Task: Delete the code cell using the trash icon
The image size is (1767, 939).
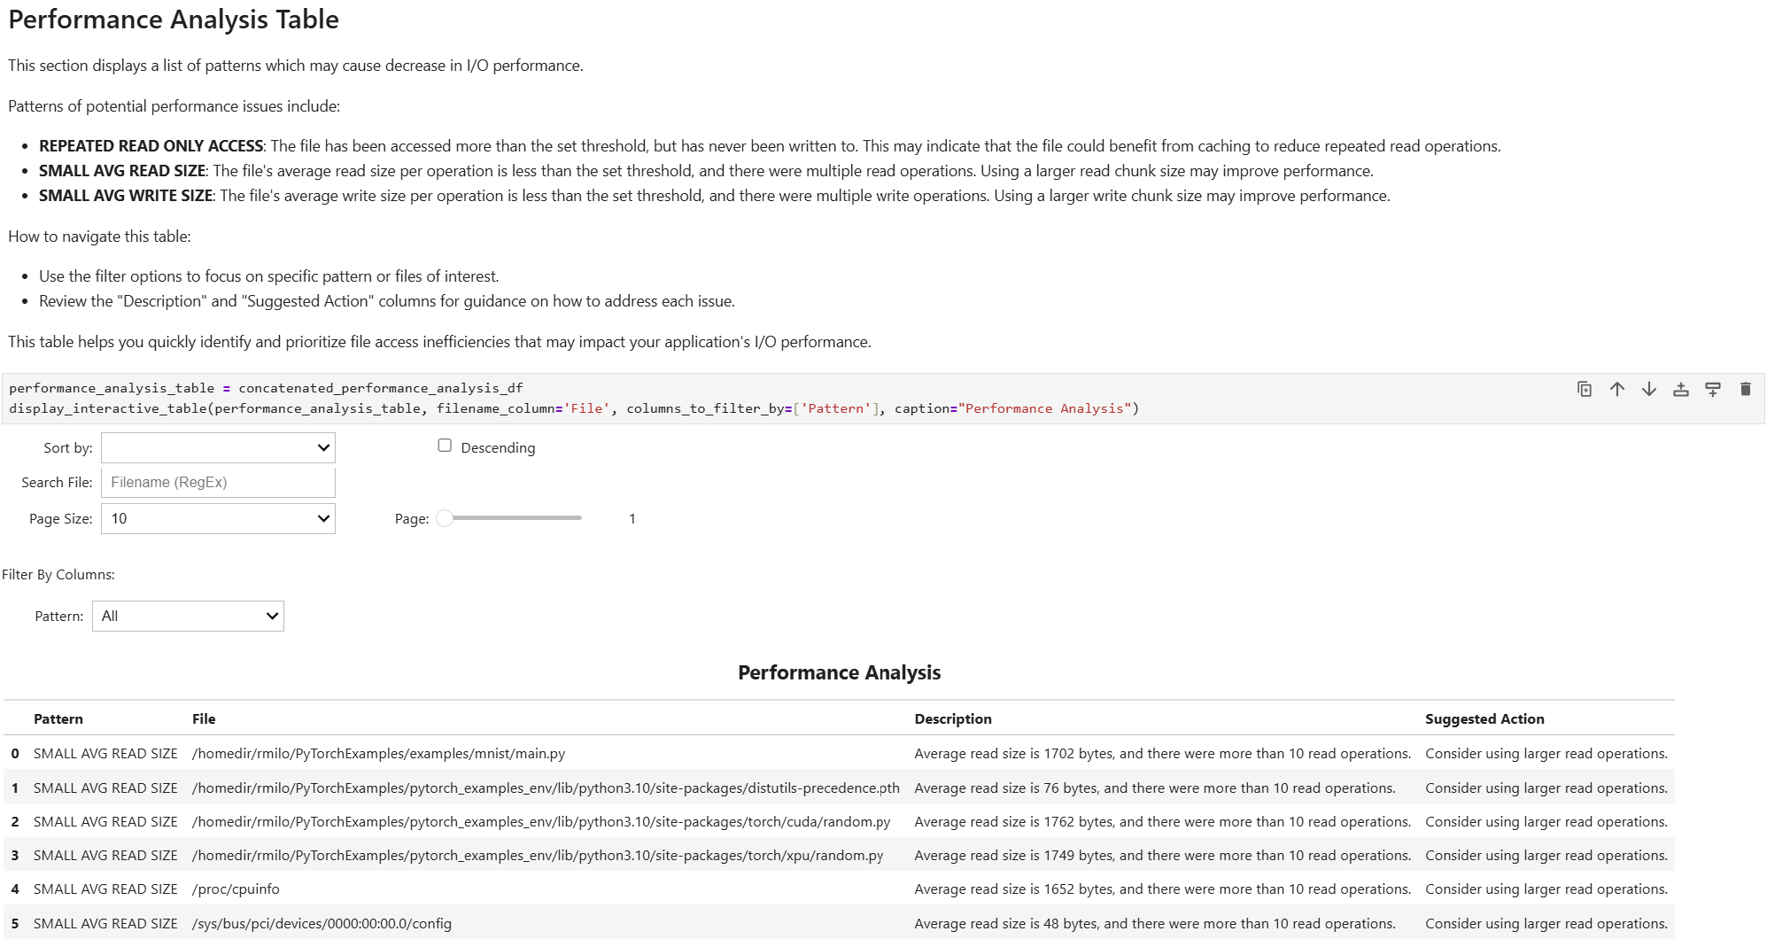Action: 1743,390
